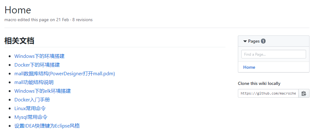326x139 pixels.
Task: Click the Clone this wiki locally label
Action: pyautogui.click(x=259, y=83)
